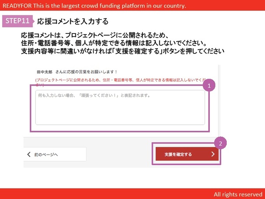265x199 pixels.
Task: Click the heading 応援コメントを入力する
Action: 73,21
